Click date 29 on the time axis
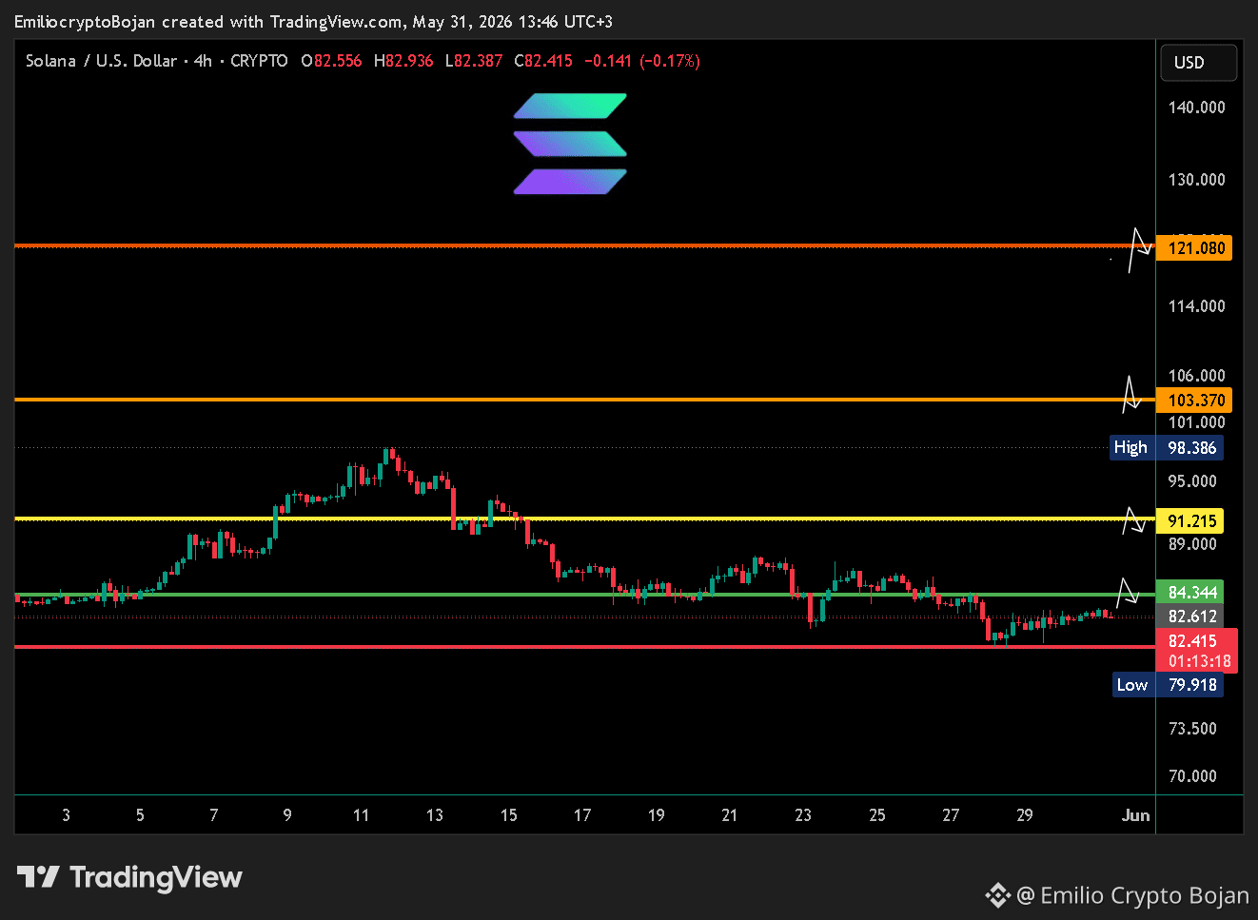 tap(1024, 815)
